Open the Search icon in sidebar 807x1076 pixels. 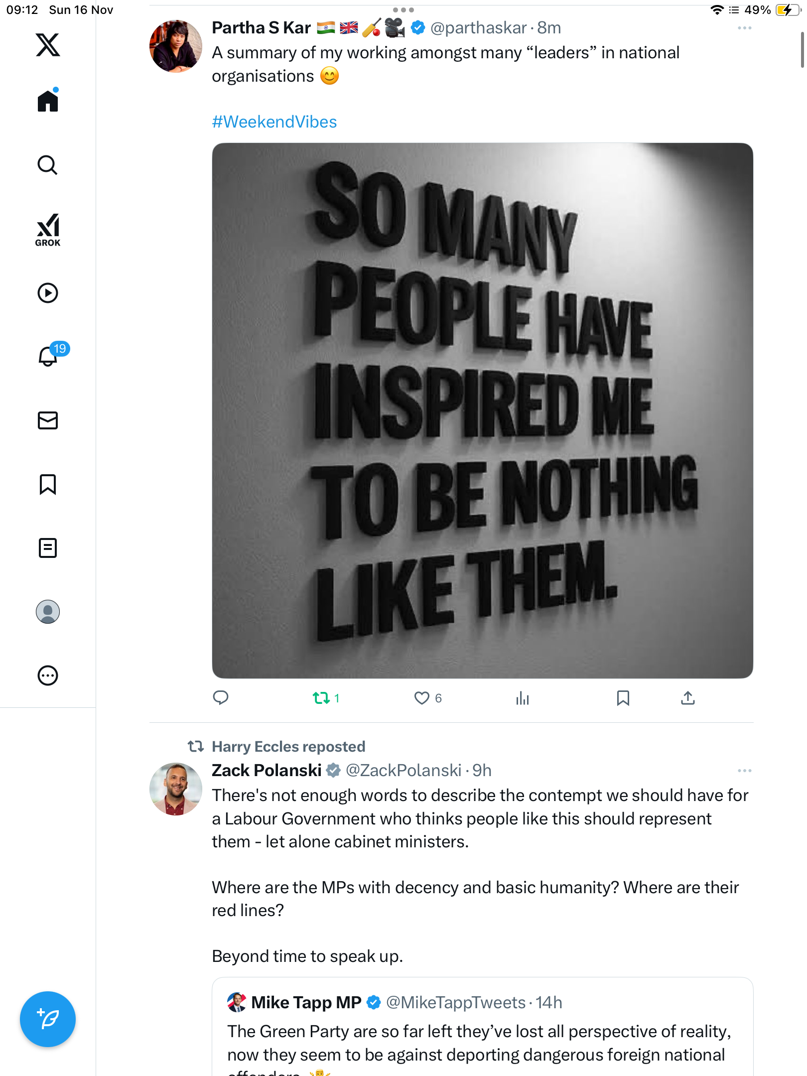pyautogui.click(x=48, y=165)
